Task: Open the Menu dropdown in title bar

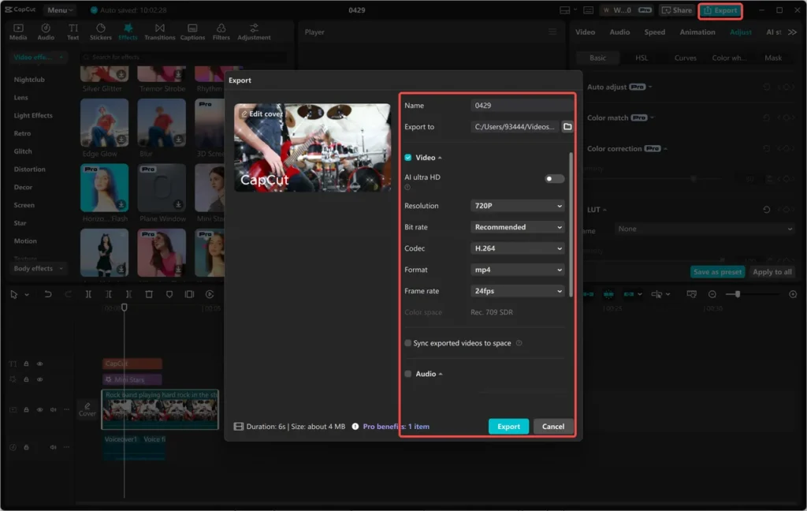Action: (x=59, y=10)
